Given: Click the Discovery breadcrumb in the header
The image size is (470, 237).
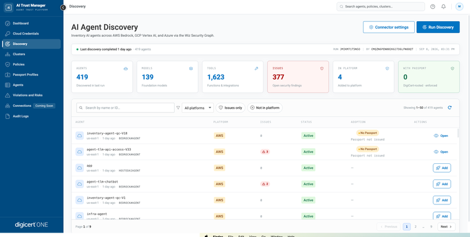Looking at the screenshot, I should pos(77,6).
